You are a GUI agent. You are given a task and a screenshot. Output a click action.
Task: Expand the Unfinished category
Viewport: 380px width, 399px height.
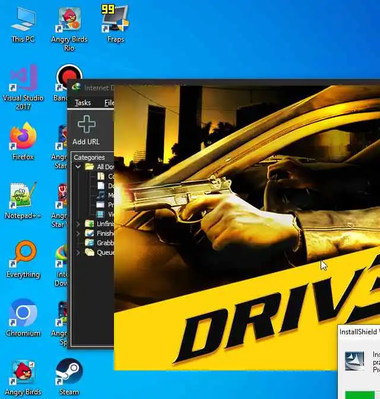pos(78,224)
